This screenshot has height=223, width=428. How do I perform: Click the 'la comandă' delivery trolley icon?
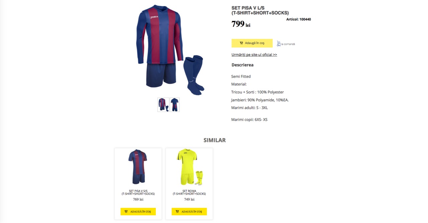pyautogui.click(x=279, y=43)
